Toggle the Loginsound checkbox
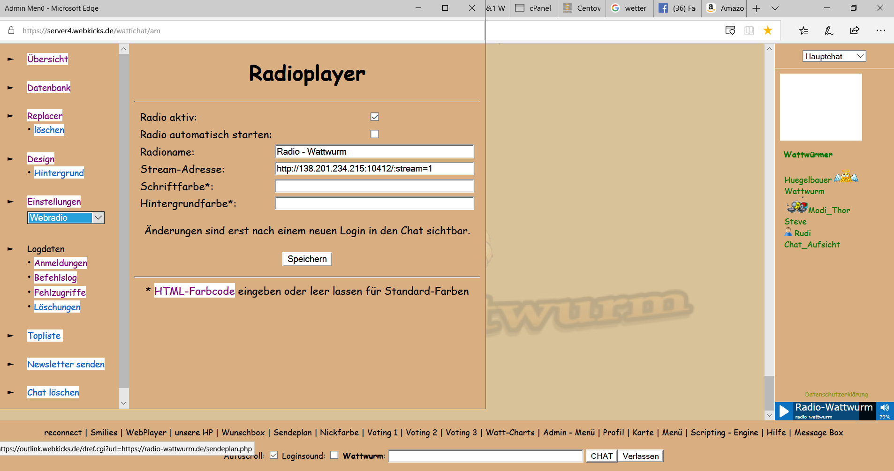 334,455
